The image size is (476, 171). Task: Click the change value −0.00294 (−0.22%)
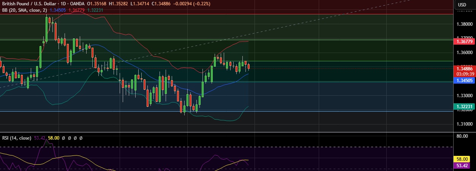pos(192,4)
